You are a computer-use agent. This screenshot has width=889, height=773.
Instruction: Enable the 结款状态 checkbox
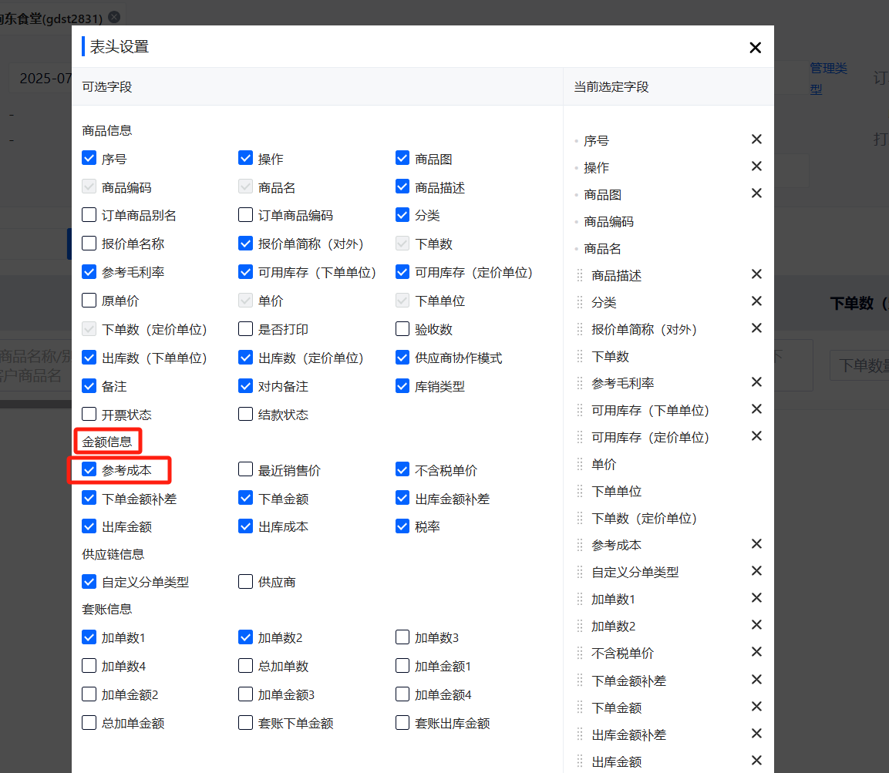tap(245, 415)
